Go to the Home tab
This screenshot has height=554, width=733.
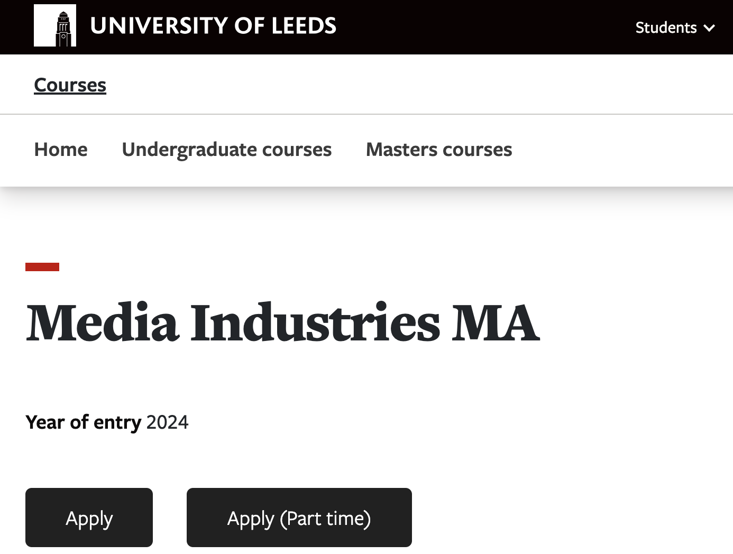(61, 150)
